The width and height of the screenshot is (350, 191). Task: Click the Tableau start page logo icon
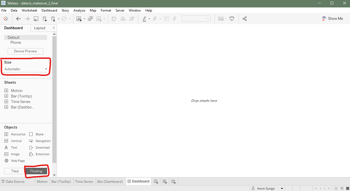(6, 19)
